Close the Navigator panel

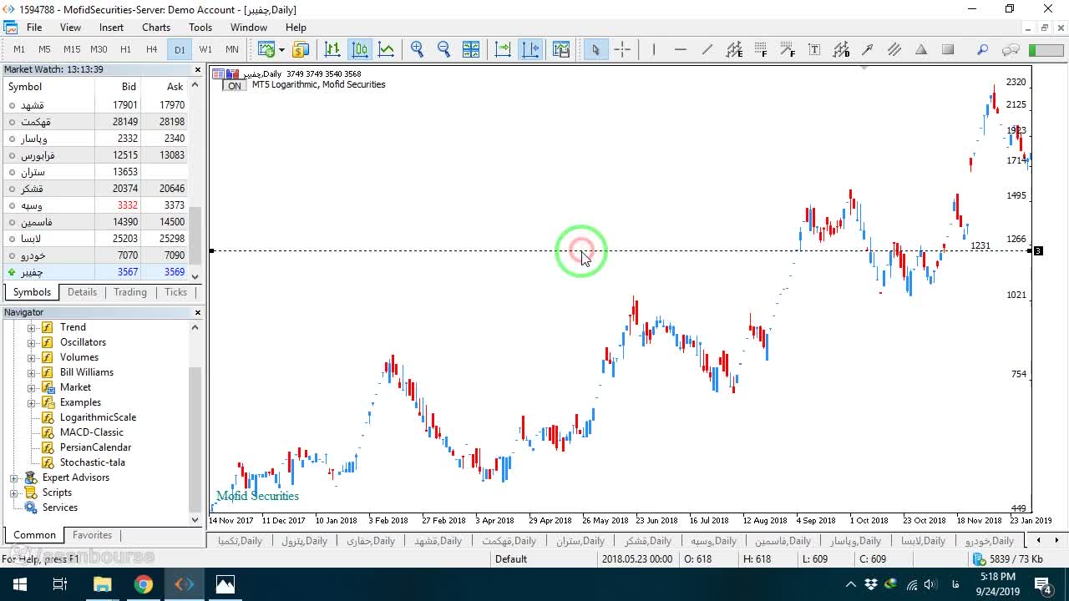[x=198, y=312]
